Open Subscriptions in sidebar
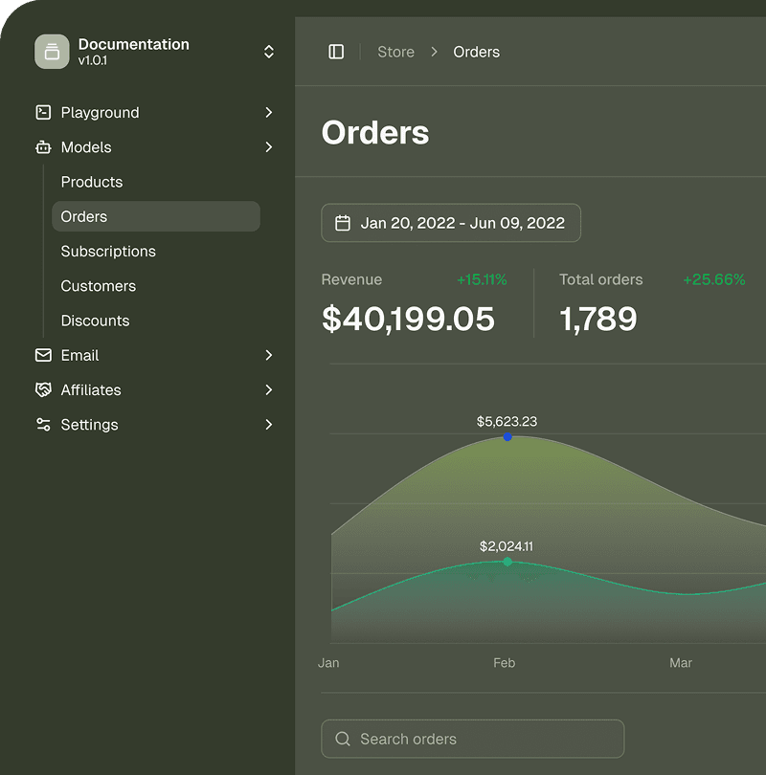Image resolution: width=766 pixels, height=775 pixels. coord(108,251)
